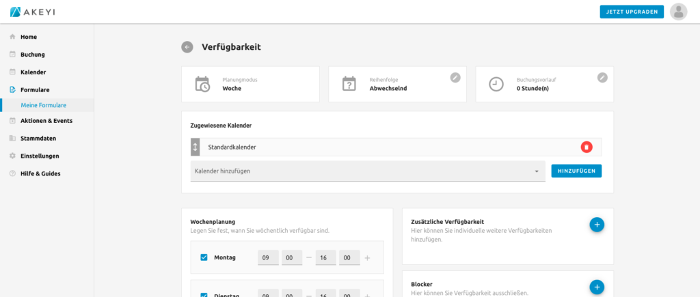The height and width of the screenshot is (297, 700).
Task: Edit the Buchungsvorlauf pencil icon
Action: 602,77
